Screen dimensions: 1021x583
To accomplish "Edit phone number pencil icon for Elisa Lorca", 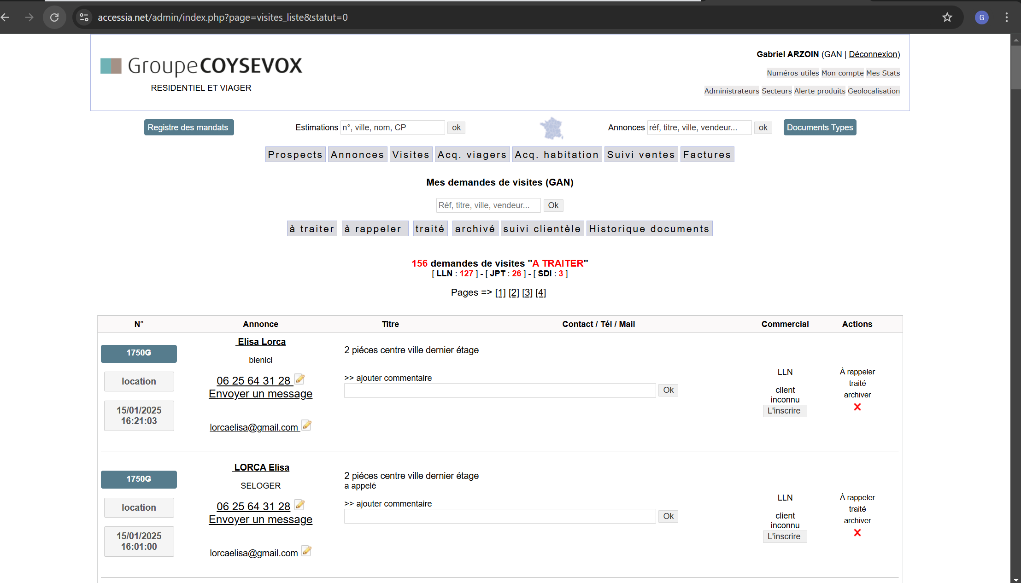I will (x=299, y=379).
